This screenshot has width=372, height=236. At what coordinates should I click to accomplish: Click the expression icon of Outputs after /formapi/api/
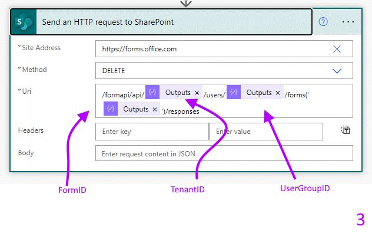[152, 92]
